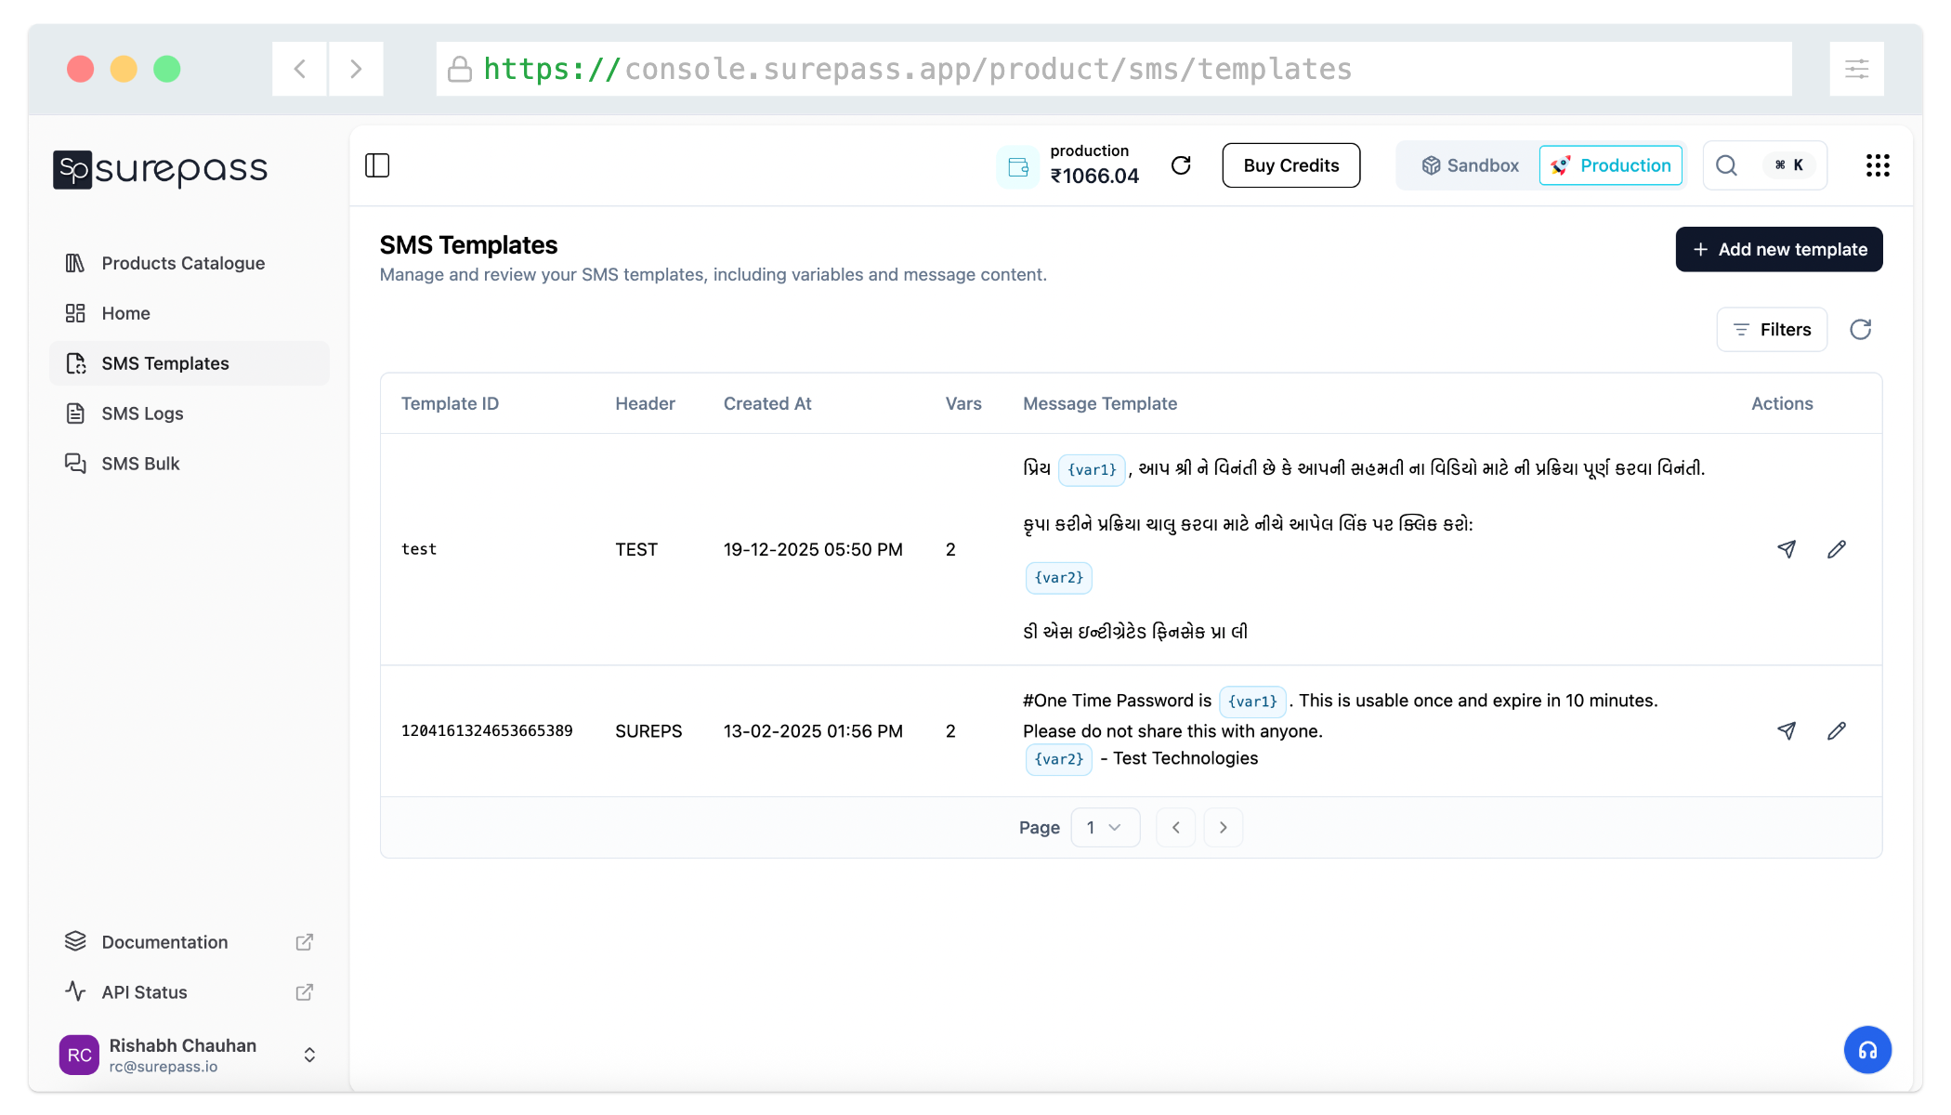Open the page number dropdown
1951x1115 pixels.
click(1105, 827)
